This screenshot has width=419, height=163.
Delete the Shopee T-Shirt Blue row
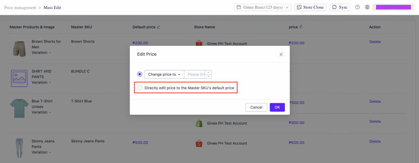coord(375,102)
